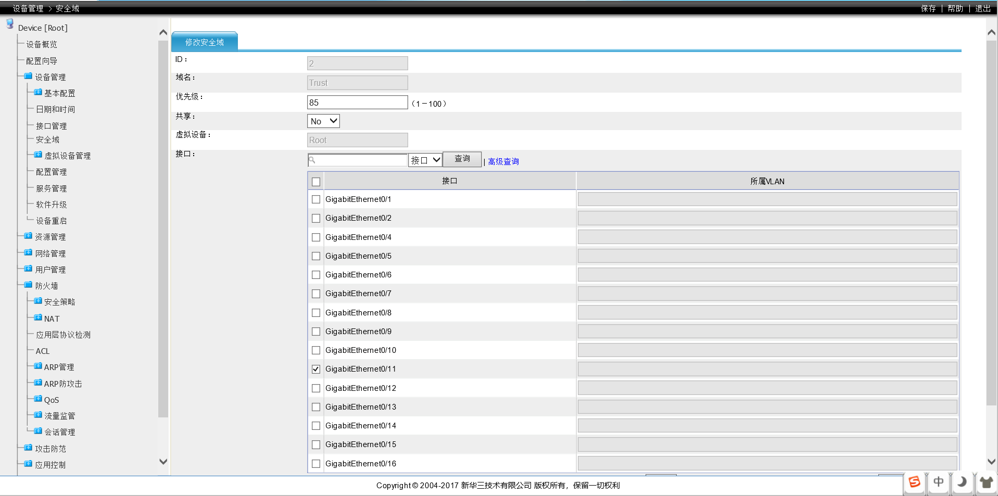Viewport: 998px width, 496px height.
Task: Click the 优先级 input field
Action: [x=358, y=103]
